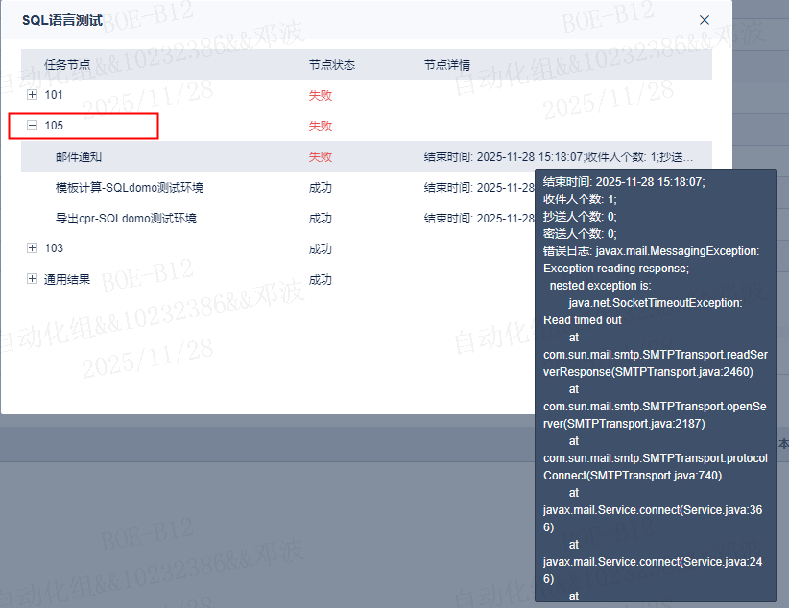Click the java.net.SocketTimeoutException line in tooltip

coord(656,303)
